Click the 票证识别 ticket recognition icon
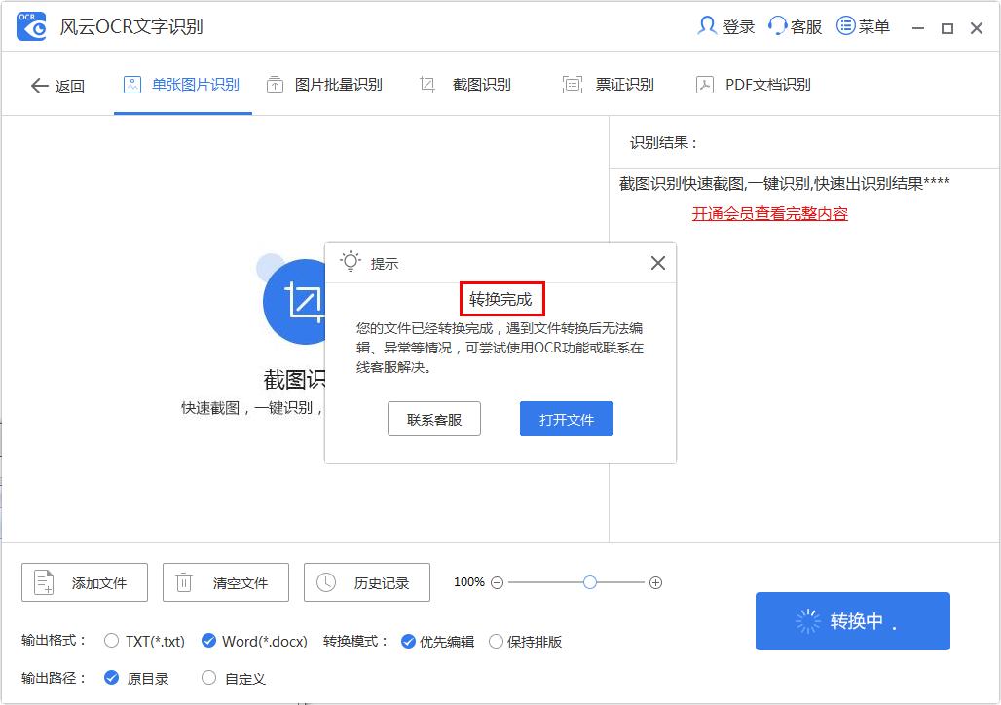Viewport: 1001px width, 705px height. pos(572,85)
